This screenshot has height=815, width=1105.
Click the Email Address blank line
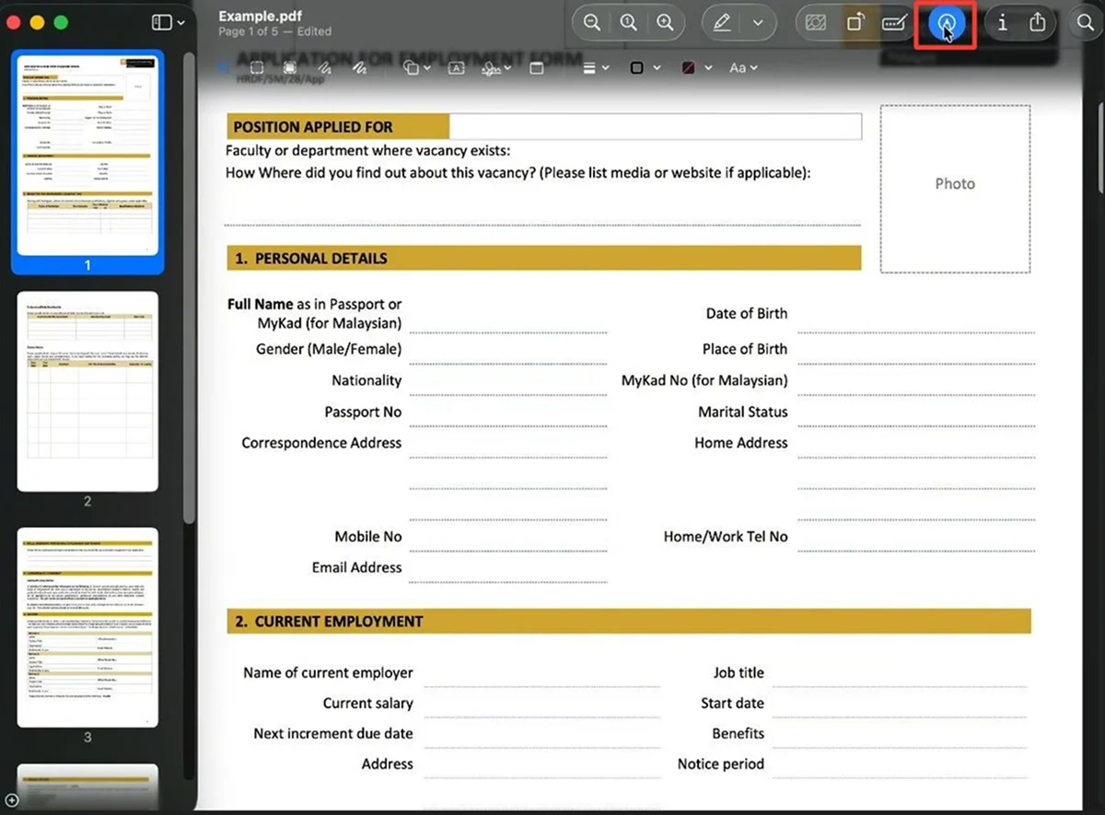[508, 581]
